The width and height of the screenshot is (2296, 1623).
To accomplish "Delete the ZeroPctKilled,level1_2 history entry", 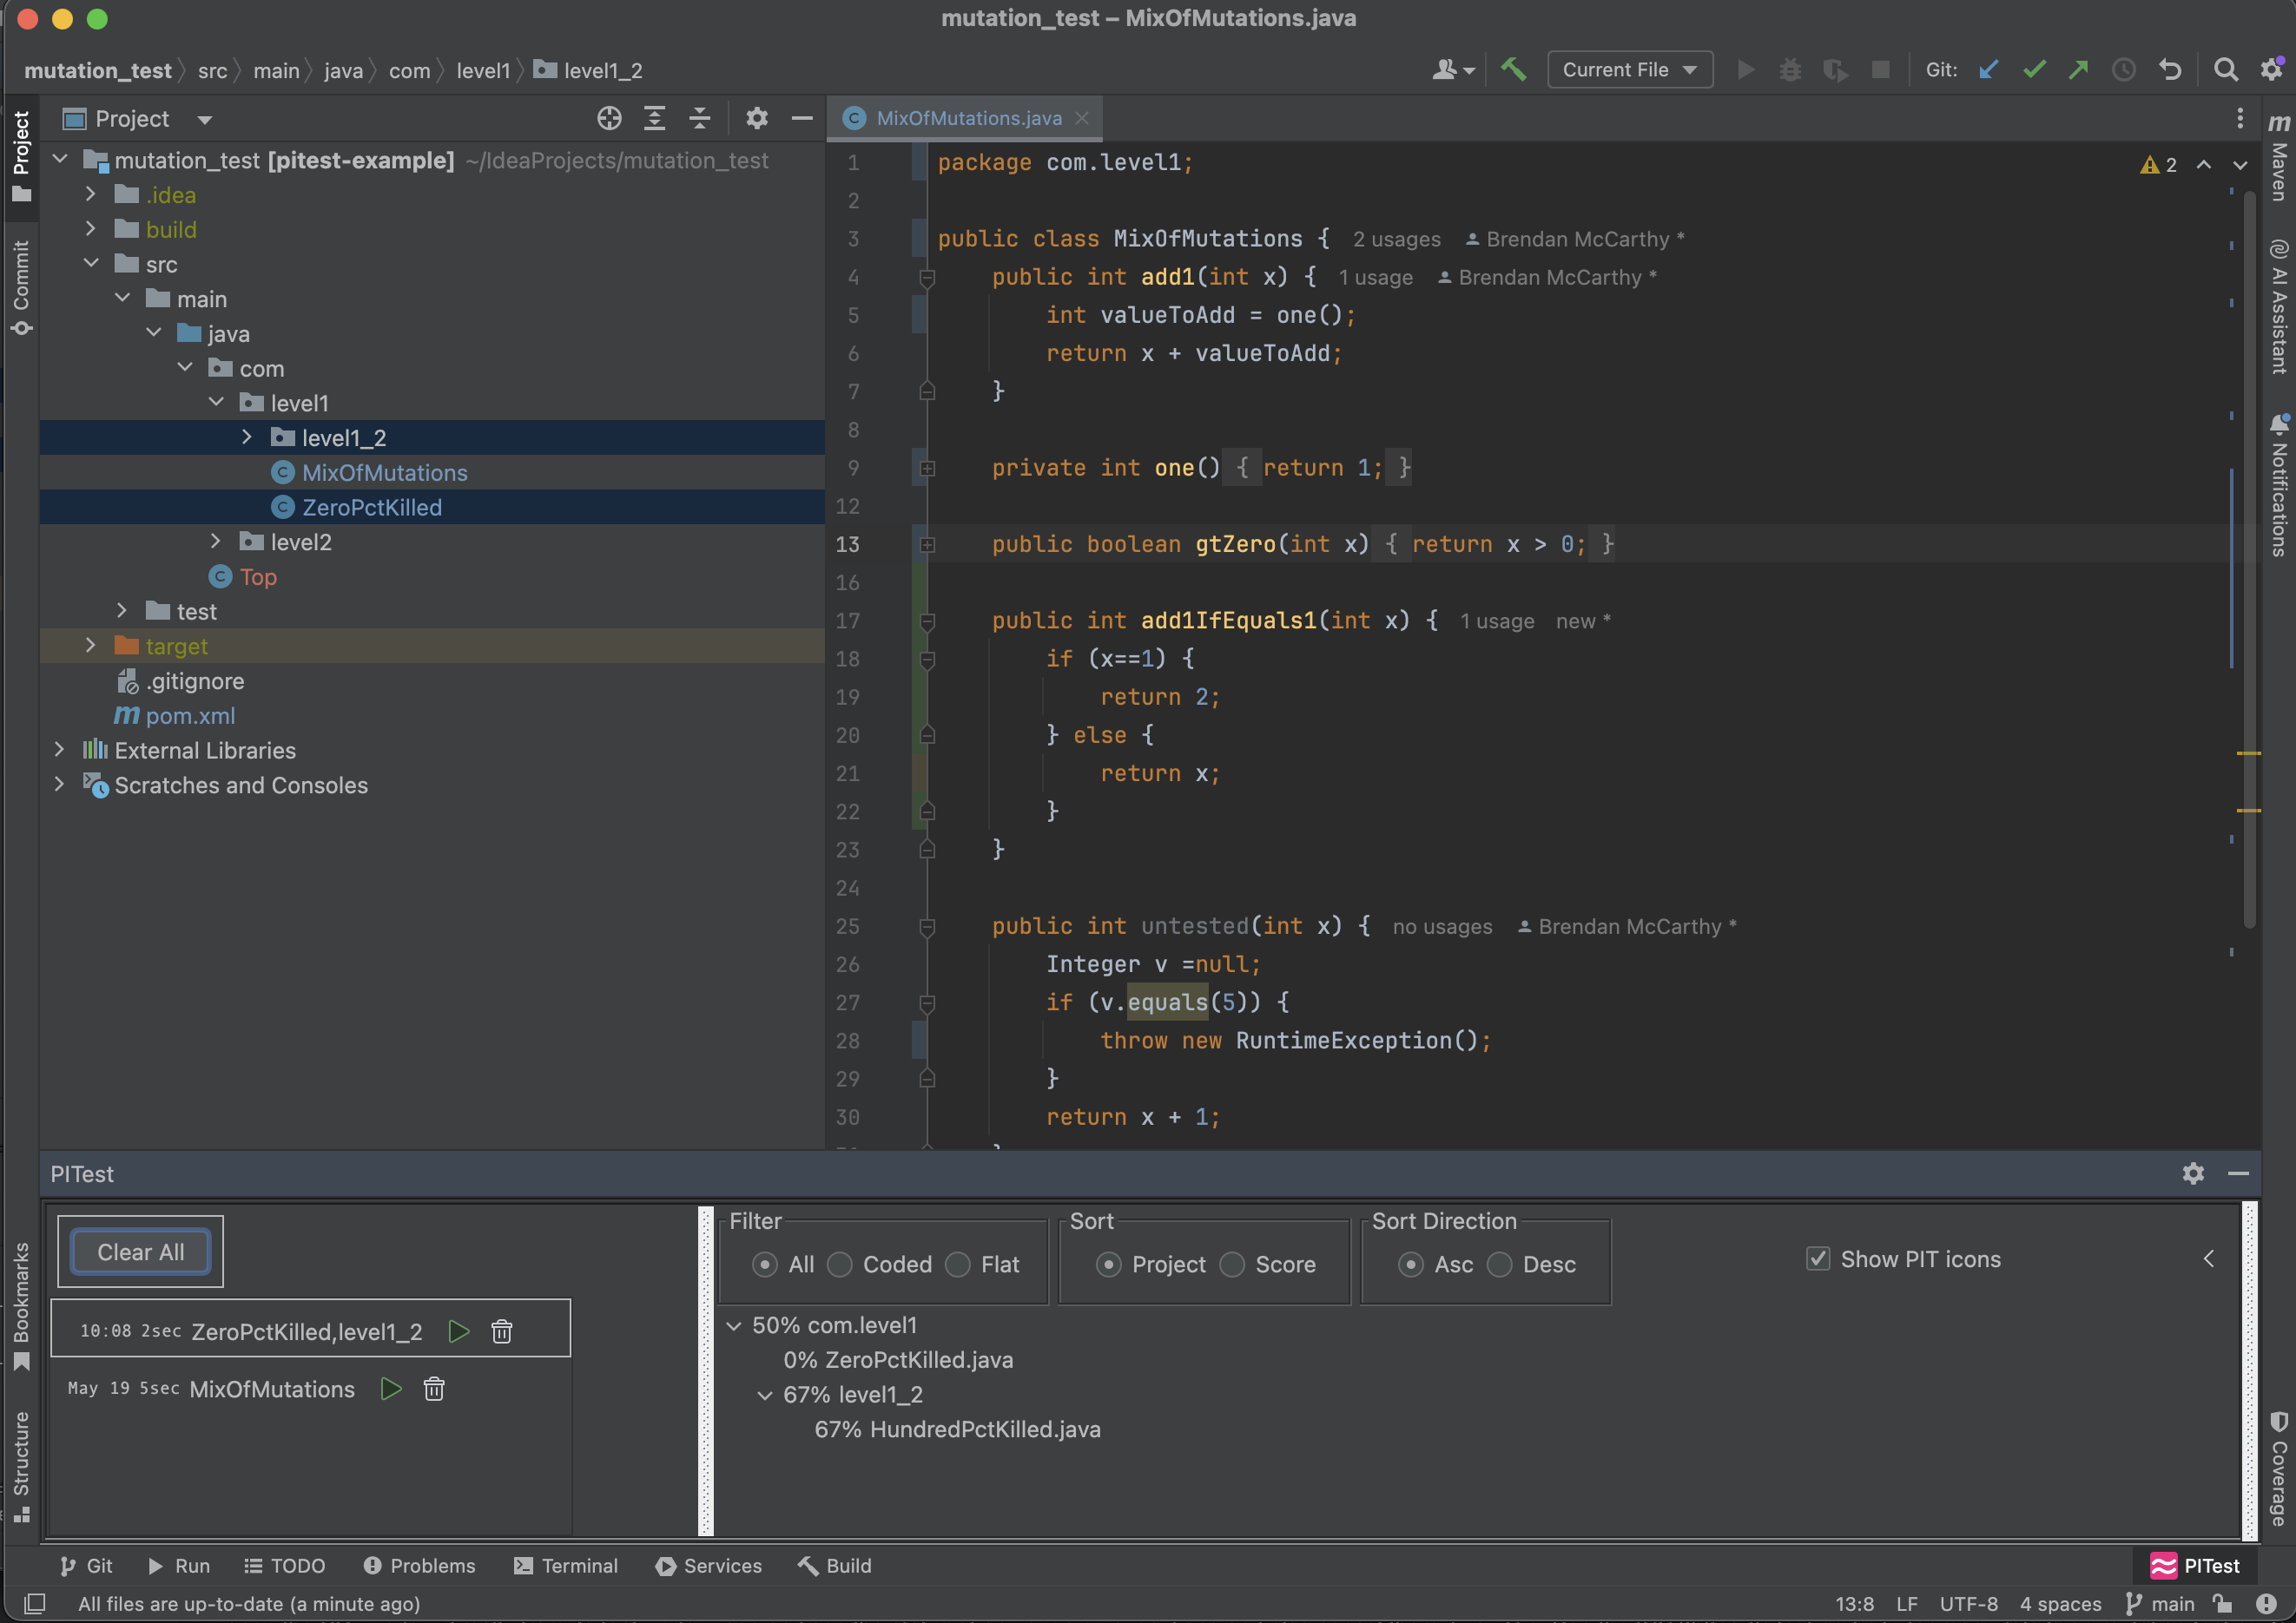I will tap(502, 1331).
